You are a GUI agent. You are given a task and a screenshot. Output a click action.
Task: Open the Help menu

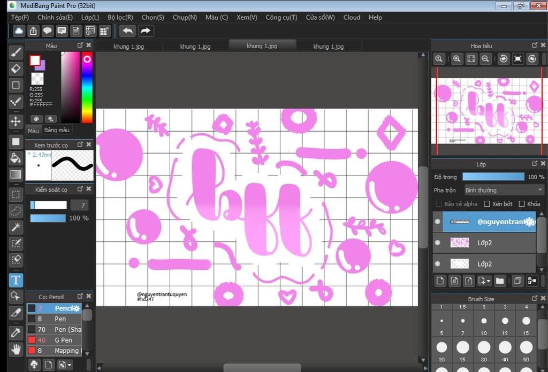(x=375, y=18)
